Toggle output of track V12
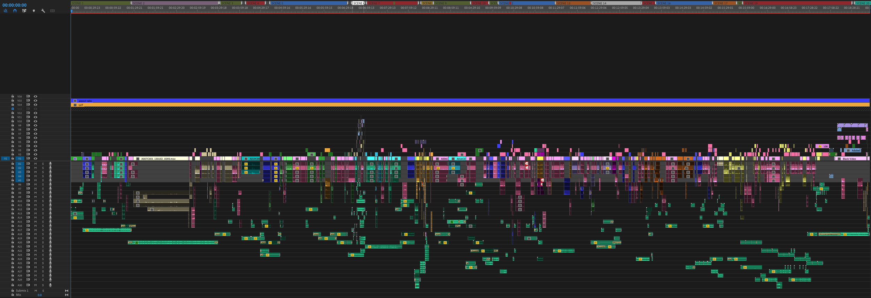871x298 pixels. [35, 113]
